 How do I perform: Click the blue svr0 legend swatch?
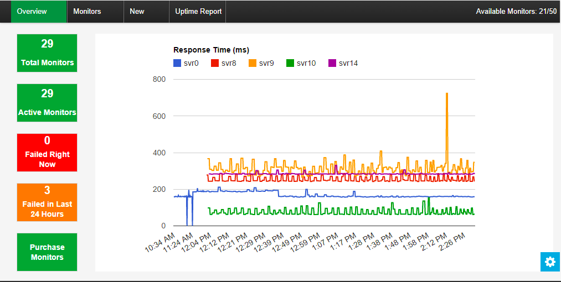coord(177,64)
